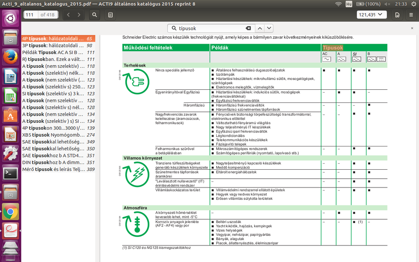Clear the search text 'típusok'
This screenshot has height=262, width=419.
248,28
